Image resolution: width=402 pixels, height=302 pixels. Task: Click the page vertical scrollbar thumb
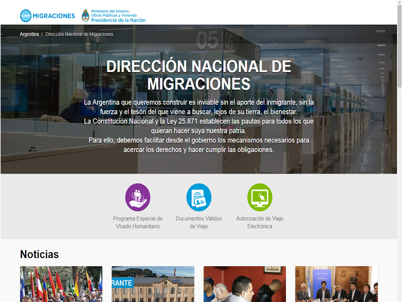(399, 46)
